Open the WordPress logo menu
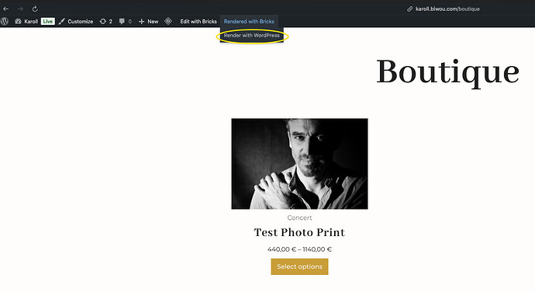535x292 pixels. [x=5, y=21]
